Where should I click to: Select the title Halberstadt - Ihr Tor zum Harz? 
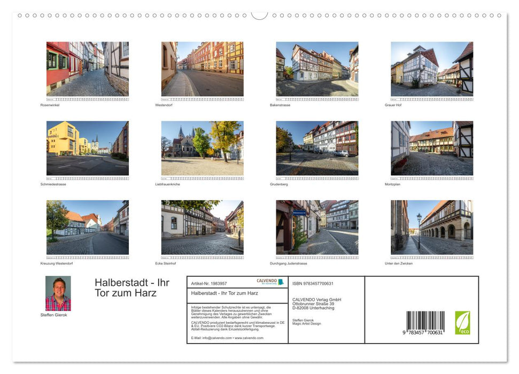pos(130,288)
